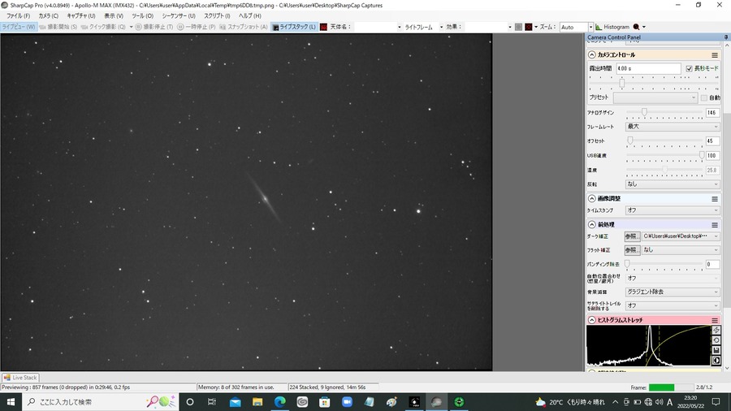Toggle Live Stack (ライブスタック) mode
The width and height of the screenshot is (731, 411).
pos(294,27)
